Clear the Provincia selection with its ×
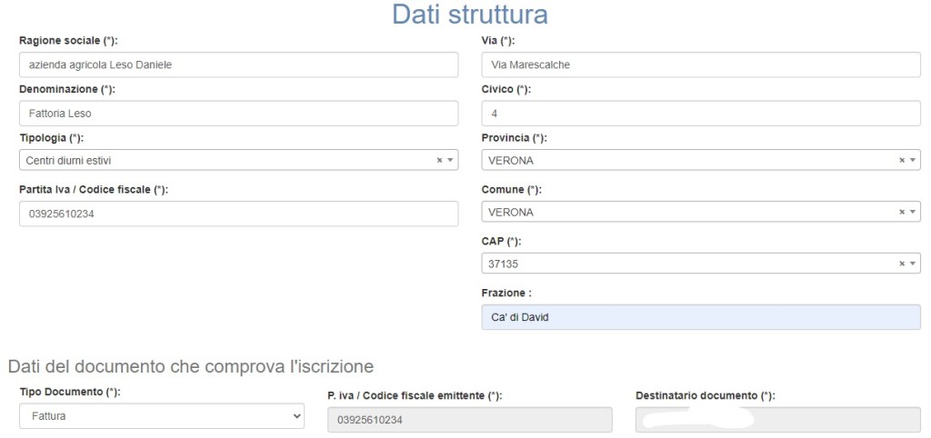931x438 pixels. click(902, 160)
